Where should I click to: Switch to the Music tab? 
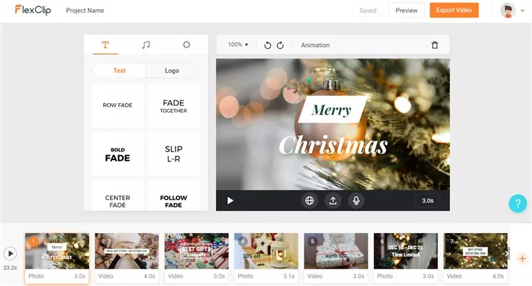coord(146,45)
